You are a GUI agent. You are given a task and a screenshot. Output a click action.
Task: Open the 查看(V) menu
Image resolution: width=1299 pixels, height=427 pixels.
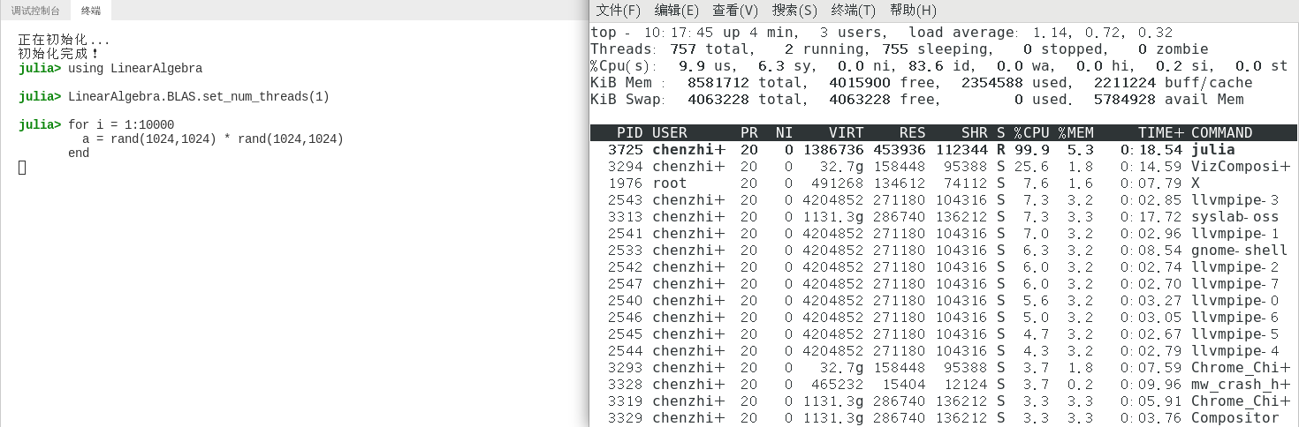(x=735, y=11)
